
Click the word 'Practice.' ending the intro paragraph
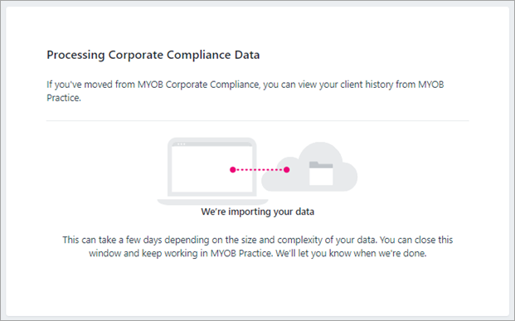coord(64,98)
